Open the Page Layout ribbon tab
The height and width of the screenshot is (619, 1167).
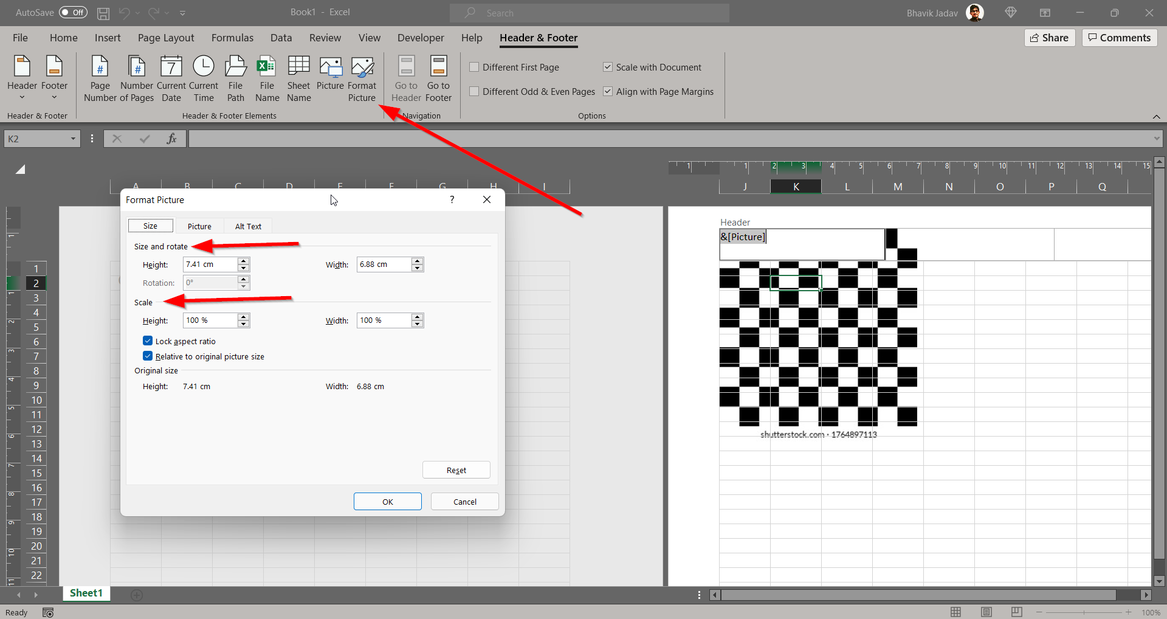click(x=166, y=38)
